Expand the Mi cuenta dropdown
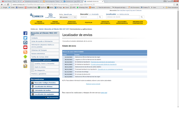 (68, 17)
